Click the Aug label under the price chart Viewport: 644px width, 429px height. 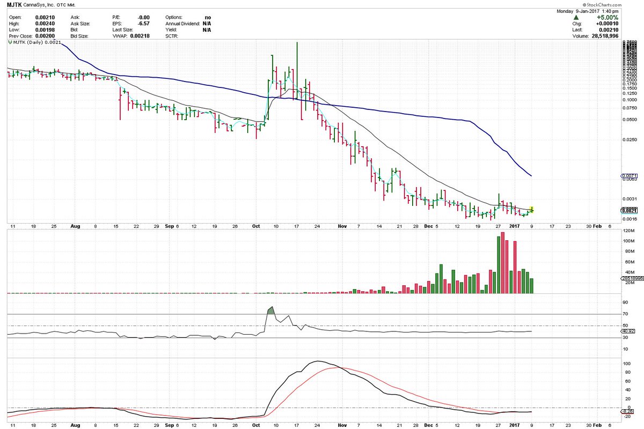click(75, 226)
